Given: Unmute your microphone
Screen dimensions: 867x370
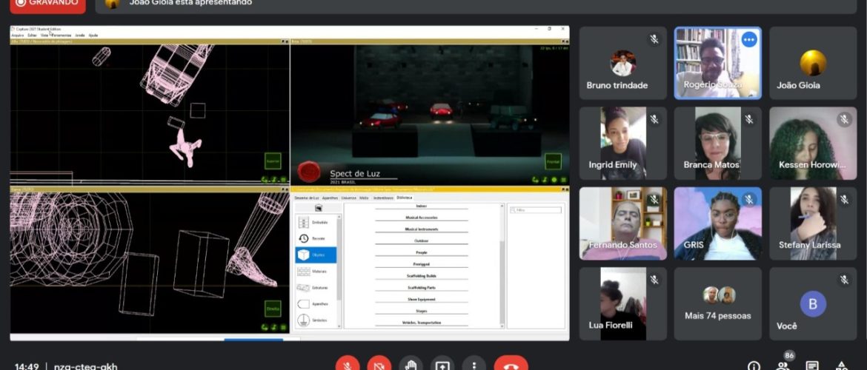Looking at the screenshot, I should point(347,365).
